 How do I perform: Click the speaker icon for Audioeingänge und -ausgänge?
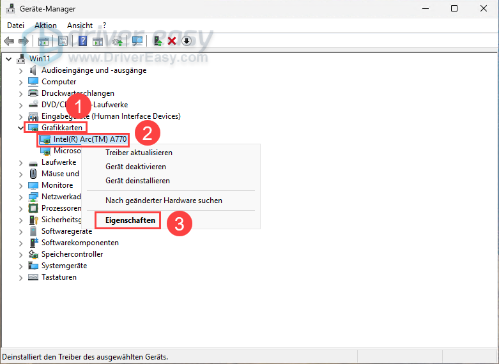point(33,70)
